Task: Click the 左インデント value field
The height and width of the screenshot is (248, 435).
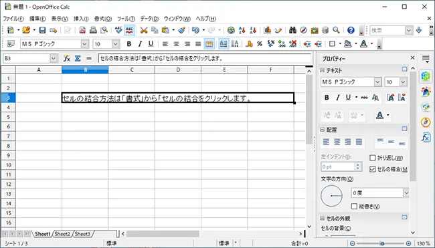Action: pos(338,167)
